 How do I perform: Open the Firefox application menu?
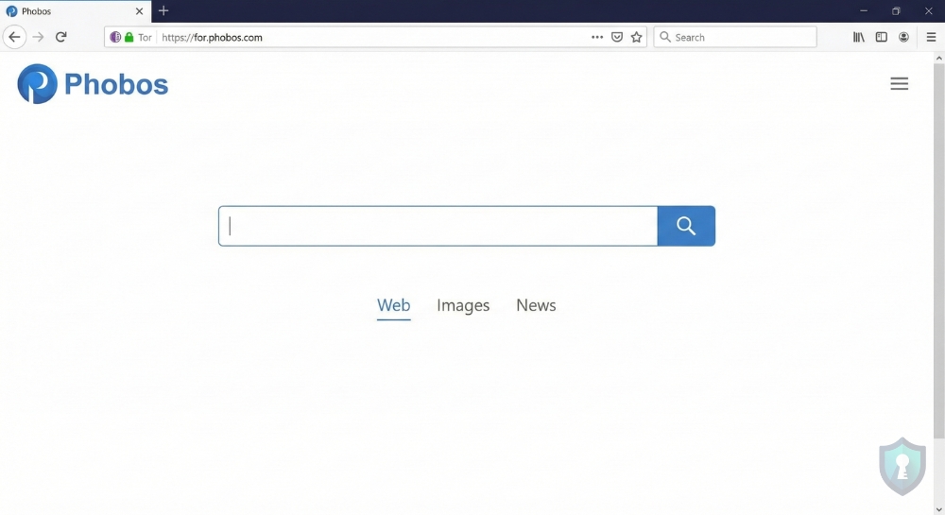click(x=931, y=37)
